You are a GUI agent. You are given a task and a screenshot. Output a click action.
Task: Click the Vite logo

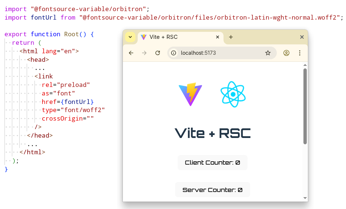(x=190, y=94)
